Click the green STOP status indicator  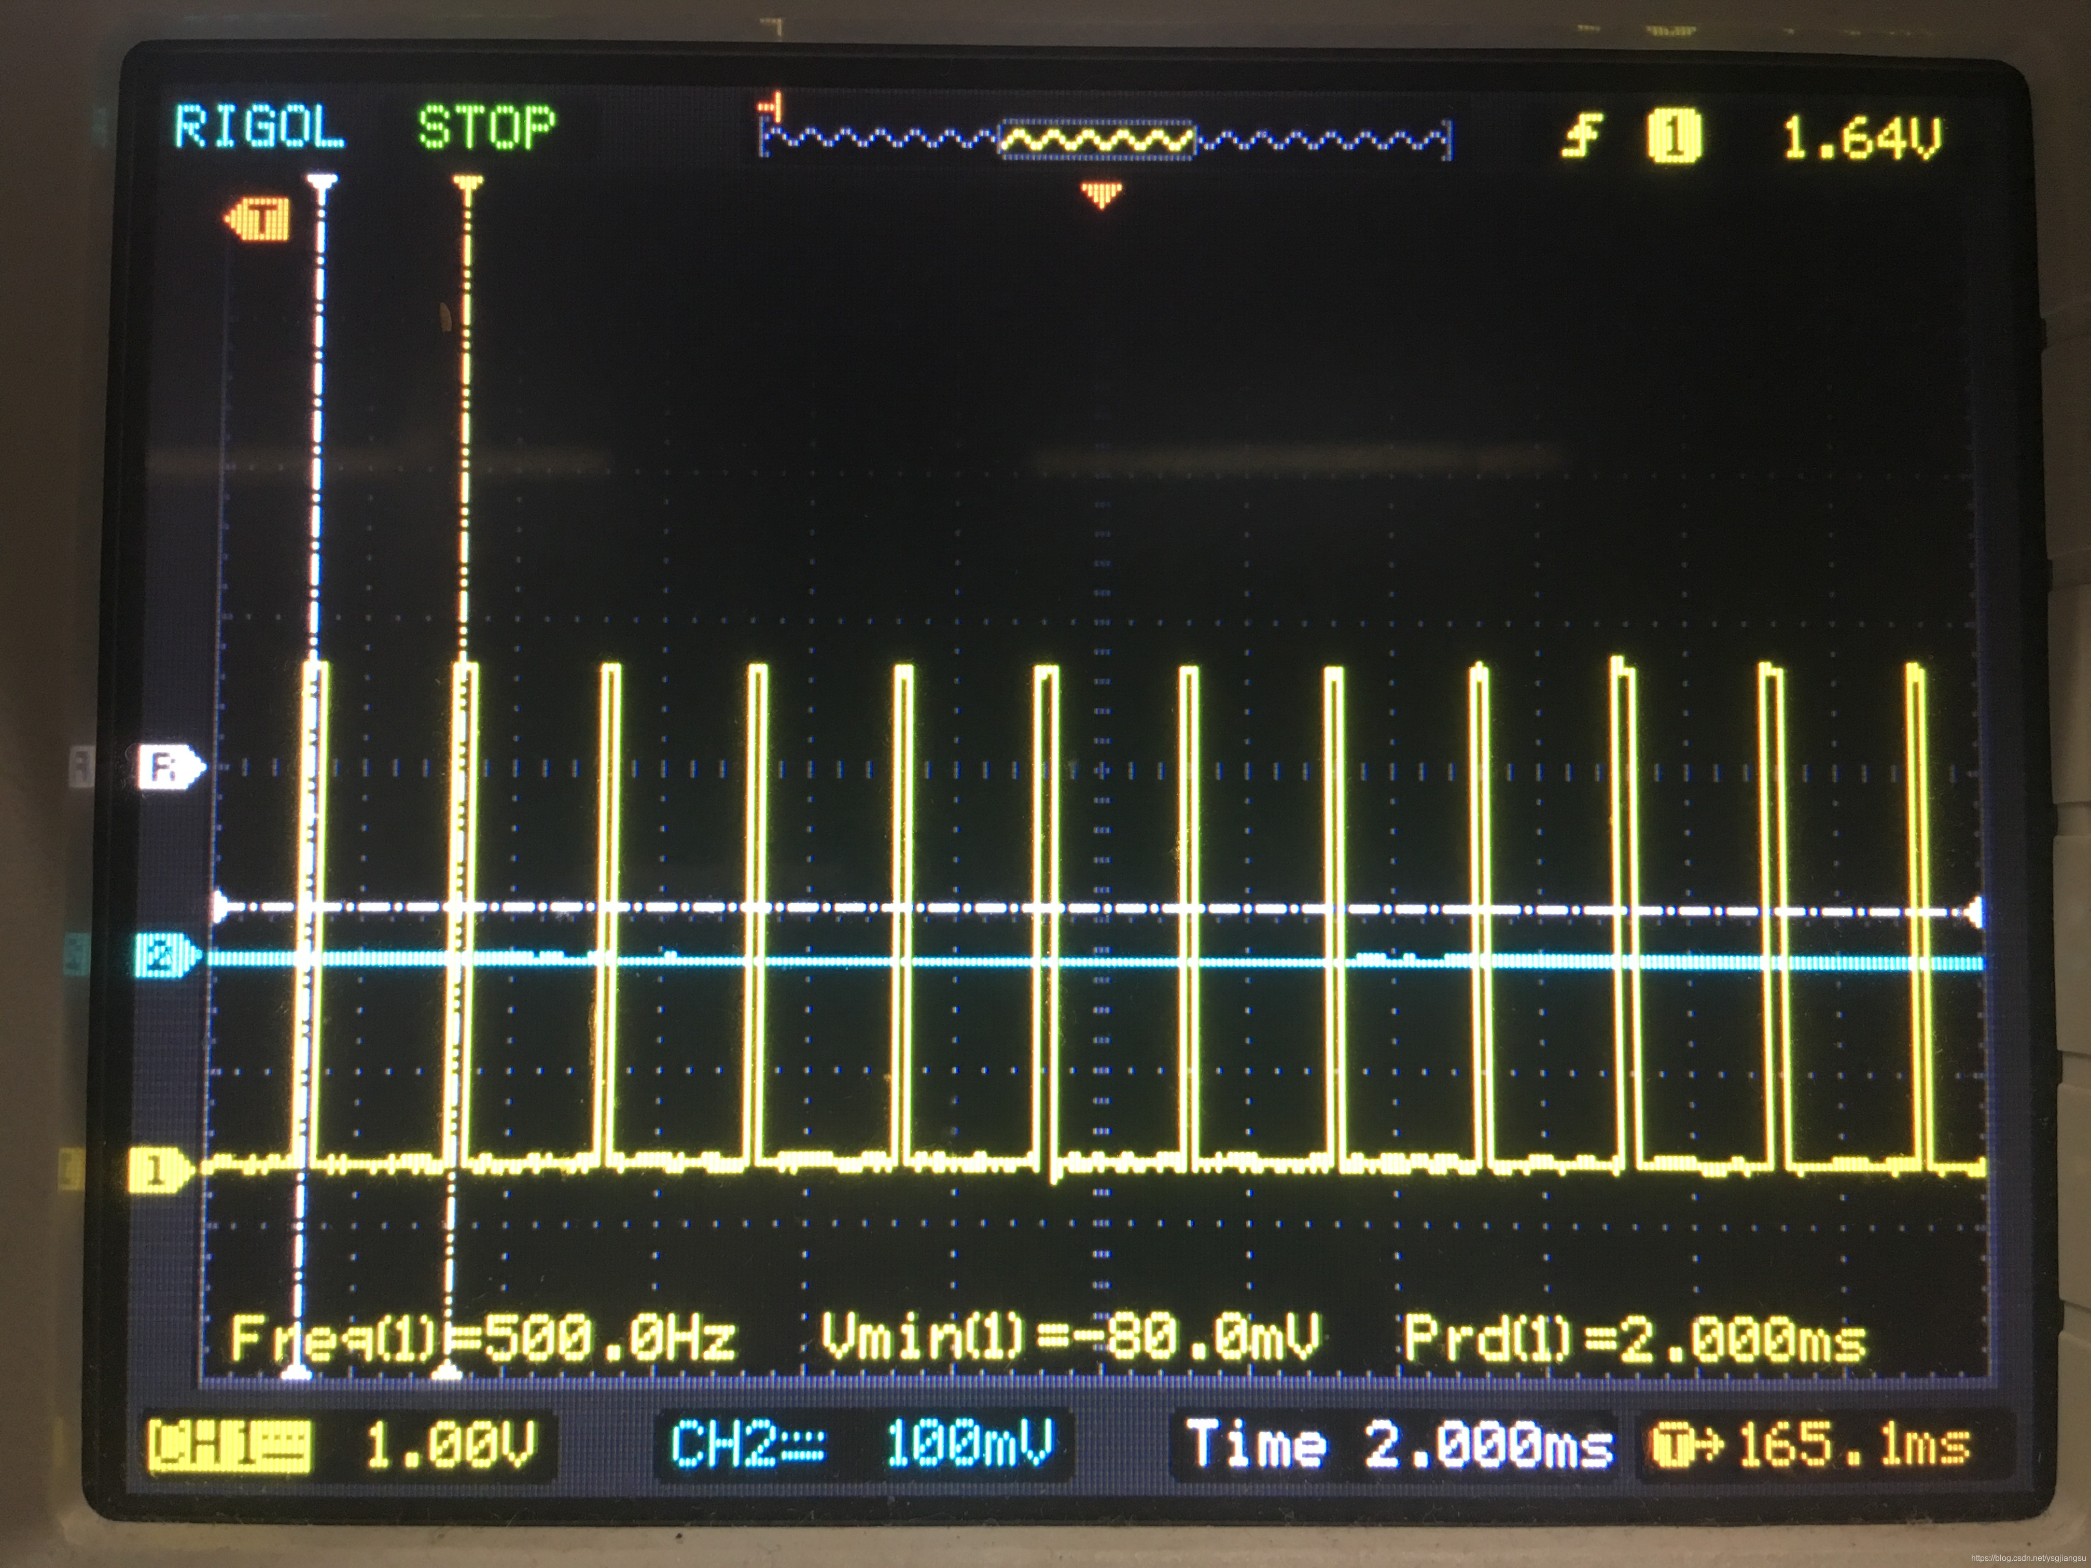coord(487,128)
